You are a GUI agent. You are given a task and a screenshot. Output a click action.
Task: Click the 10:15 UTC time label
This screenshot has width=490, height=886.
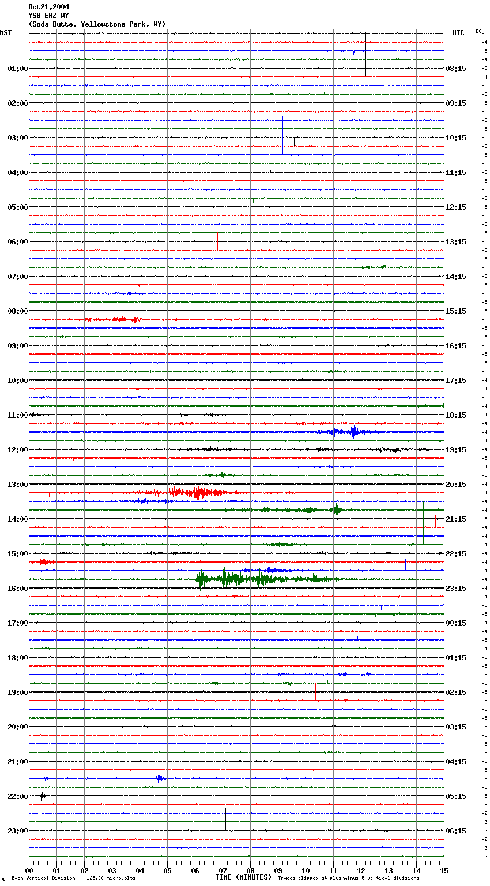coord(456,138)
